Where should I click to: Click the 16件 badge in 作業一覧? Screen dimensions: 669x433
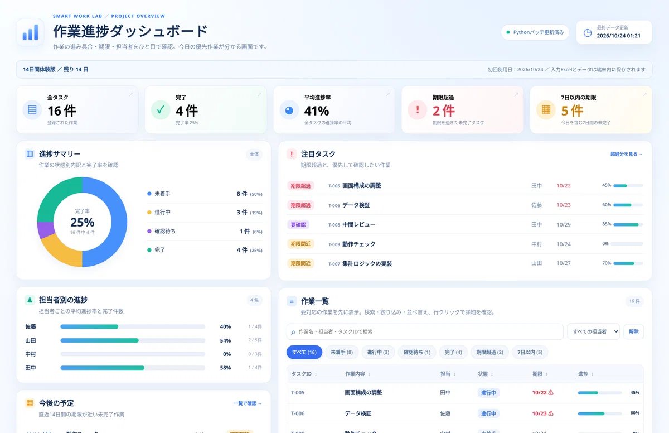(634, 301)
